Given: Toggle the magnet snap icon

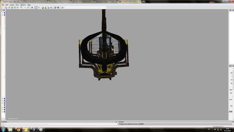Looking at the screenshot, I should (39, 8).
